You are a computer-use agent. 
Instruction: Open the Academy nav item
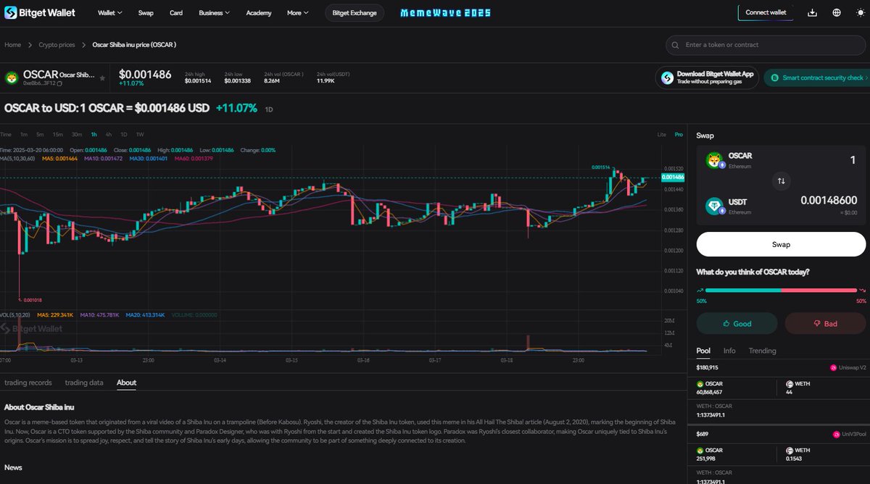(259, 13)
